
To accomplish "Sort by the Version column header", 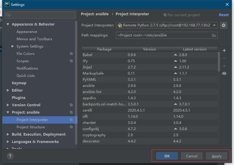I will click(x=150, y=49).
